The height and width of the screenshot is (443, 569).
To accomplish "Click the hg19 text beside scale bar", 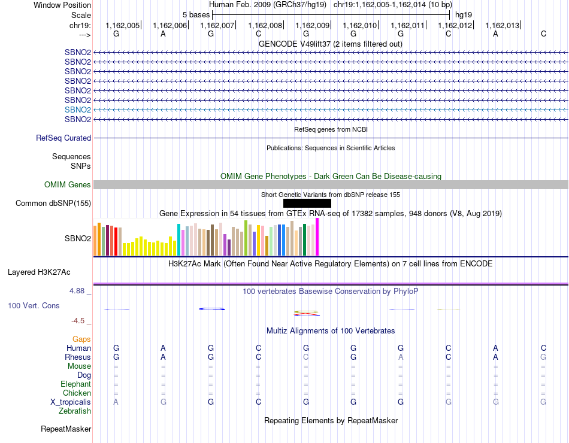I will click(464, 15).
